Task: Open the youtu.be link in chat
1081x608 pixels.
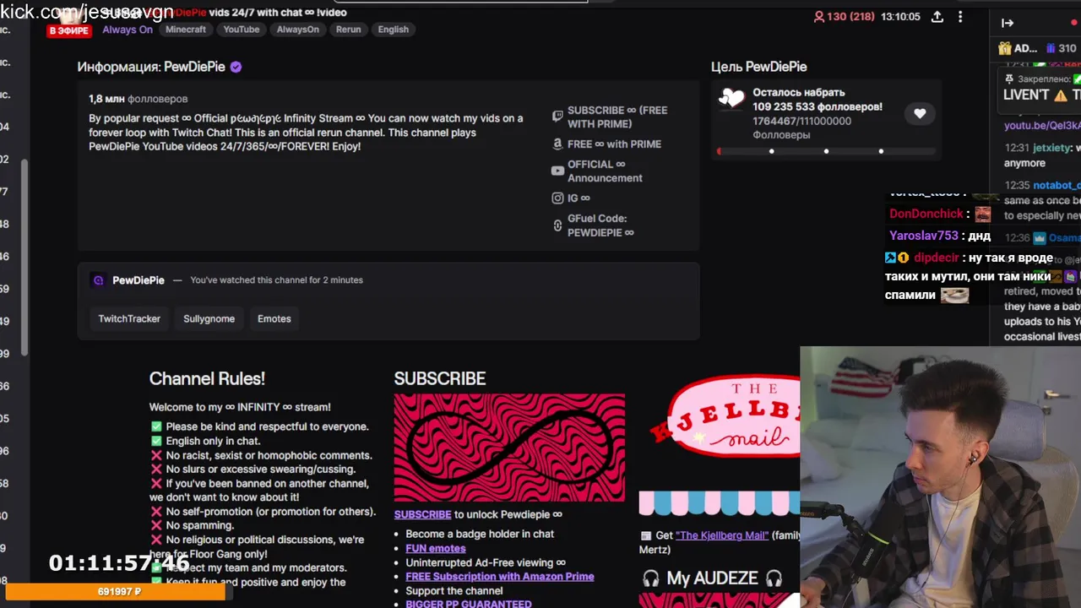Action: [1042, 126]
